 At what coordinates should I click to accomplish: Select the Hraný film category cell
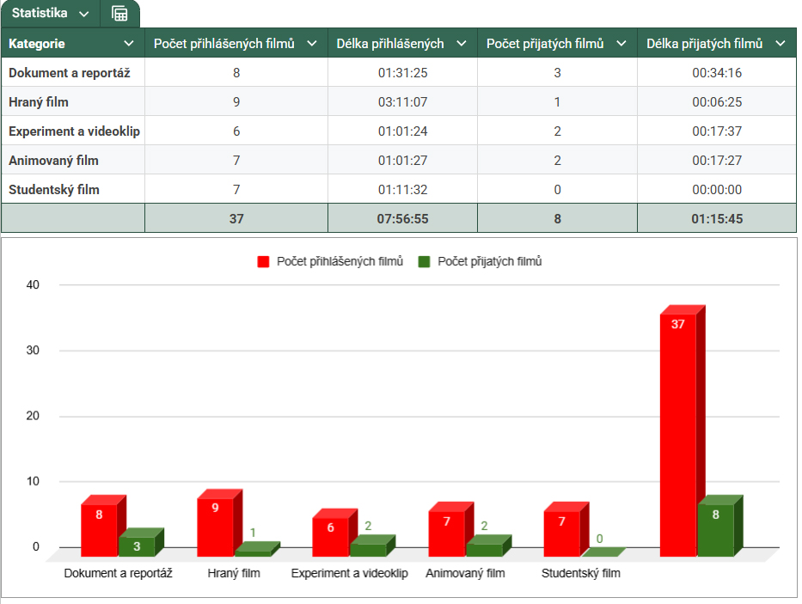(73, 102)
